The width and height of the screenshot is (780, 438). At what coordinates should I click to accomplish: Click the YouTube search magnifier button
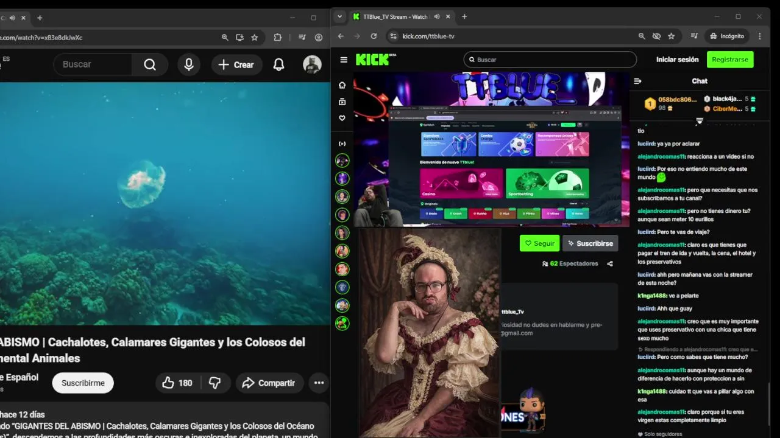coord(150,64)
